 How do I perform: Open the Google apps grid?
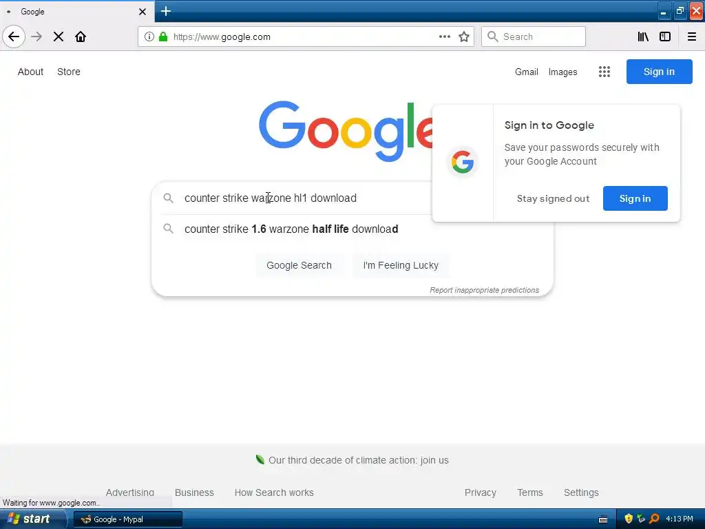point(604,72)
